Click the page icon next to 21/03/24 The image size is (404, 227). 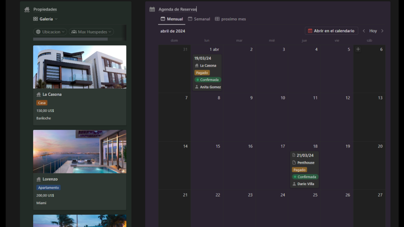(294, 155)
